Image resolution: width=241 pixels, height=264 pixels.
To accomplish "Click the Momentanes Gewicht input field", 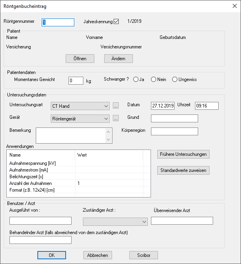I will click(x=76, y=81).
